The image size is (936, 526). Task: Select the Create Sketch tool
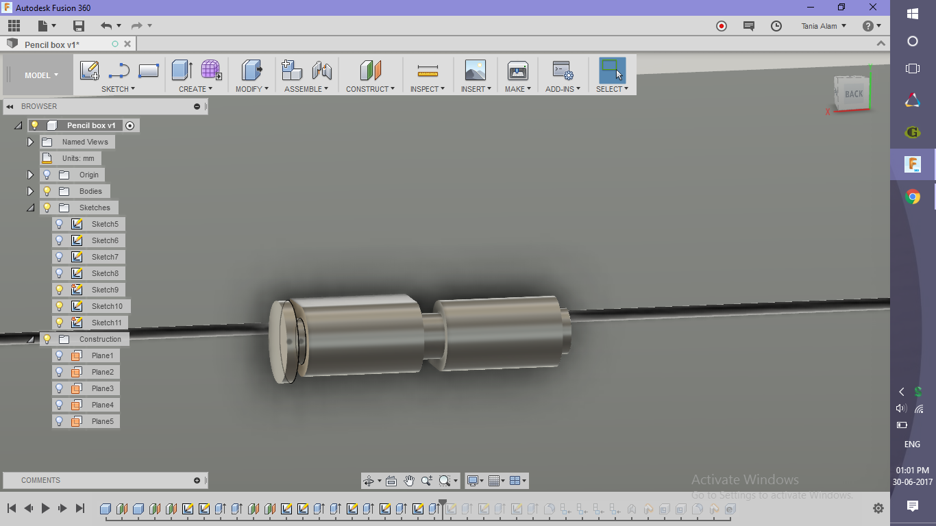pos(90,71)
